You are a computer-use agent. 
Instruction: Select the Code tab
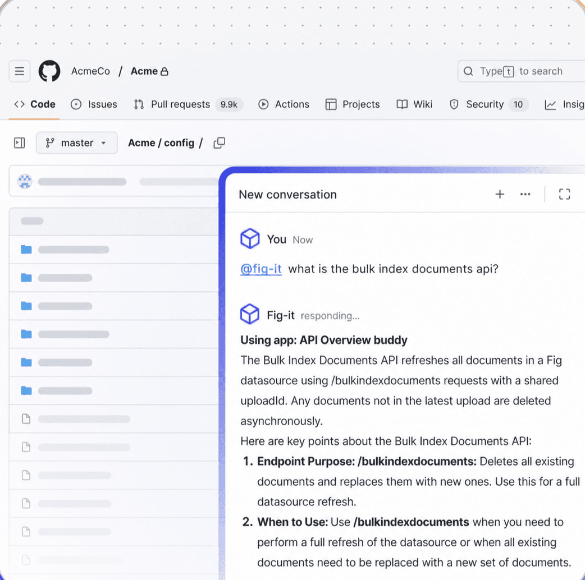click(35, 104)
